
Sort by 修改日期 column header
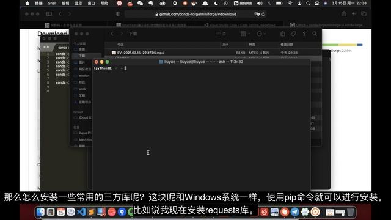(287, 45)
